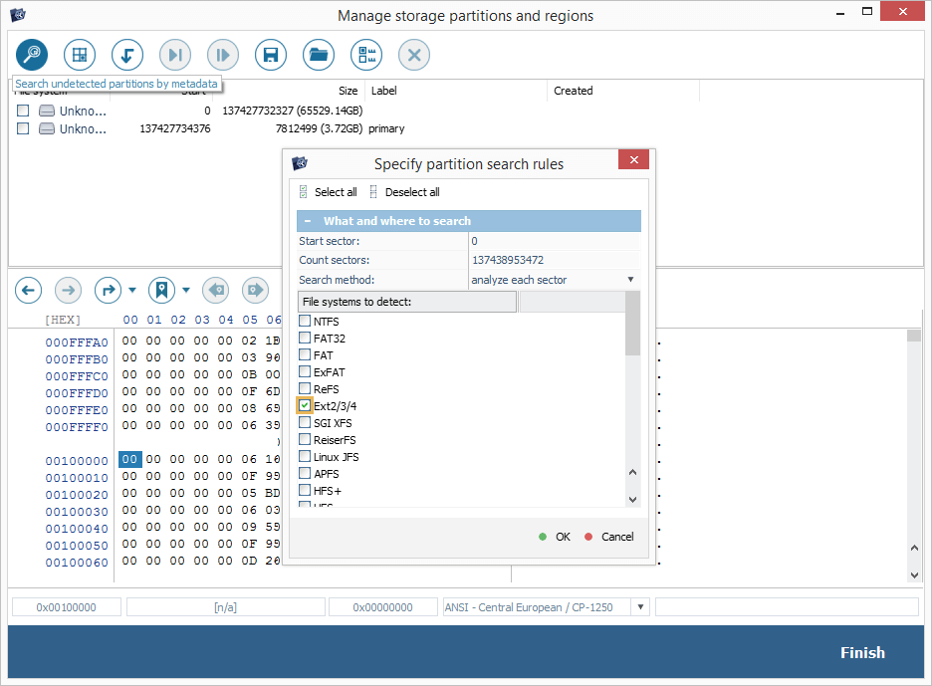Uncheck the Ext2/3/4 file system checkbox

tap(305, 406)
